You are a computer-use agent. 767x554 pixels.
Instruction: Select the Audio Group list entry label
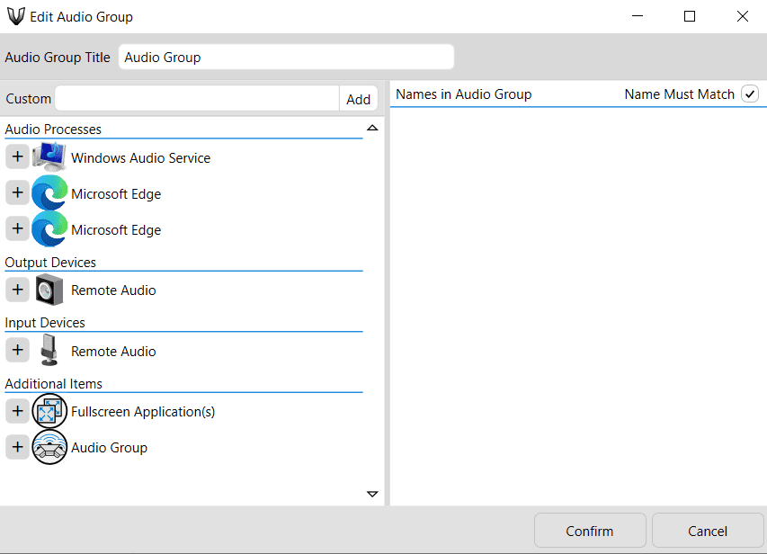[109, 448]
